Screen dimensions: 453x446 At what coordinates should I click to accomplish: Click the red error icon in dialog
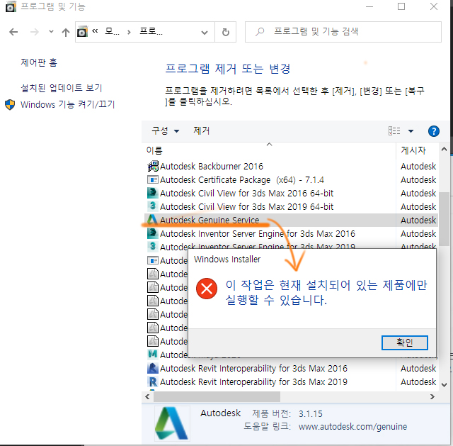(x=207, y=289)
